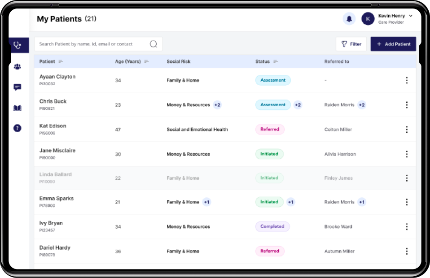Select the Ivy Bryan patient name
Screen dimensions: 430x278
51,223
